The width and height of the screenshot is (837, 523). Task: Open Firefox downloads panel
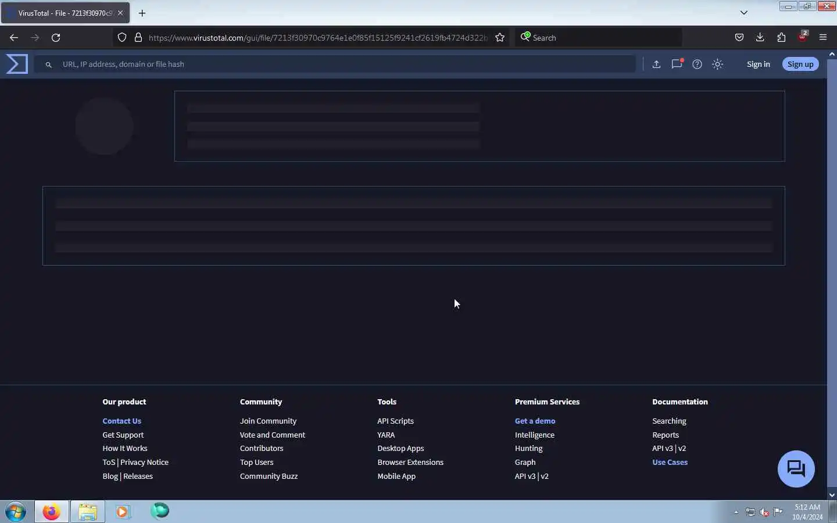(x=760, y=38)
